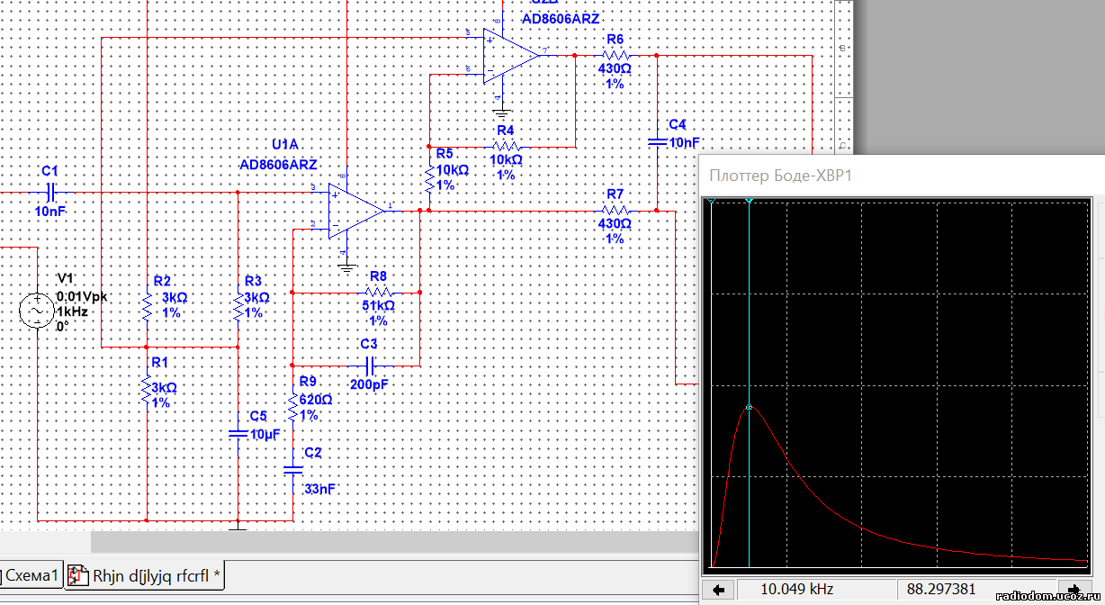Select the R2 resistor symbol
1105x605 pixels.
[x=146, y=308]
